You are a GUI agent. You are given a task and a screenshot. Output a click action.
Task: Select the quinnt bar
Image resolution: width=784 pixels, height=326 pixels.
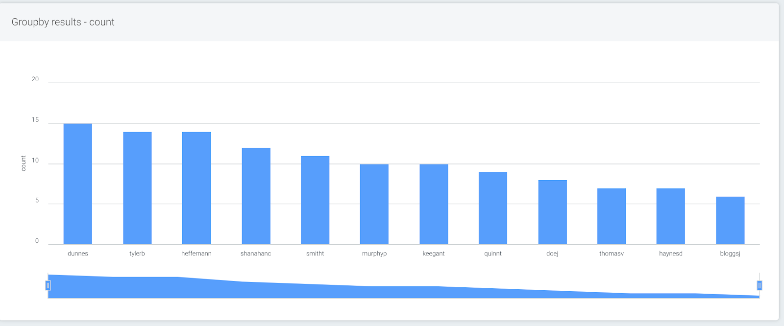pos(493,208)
